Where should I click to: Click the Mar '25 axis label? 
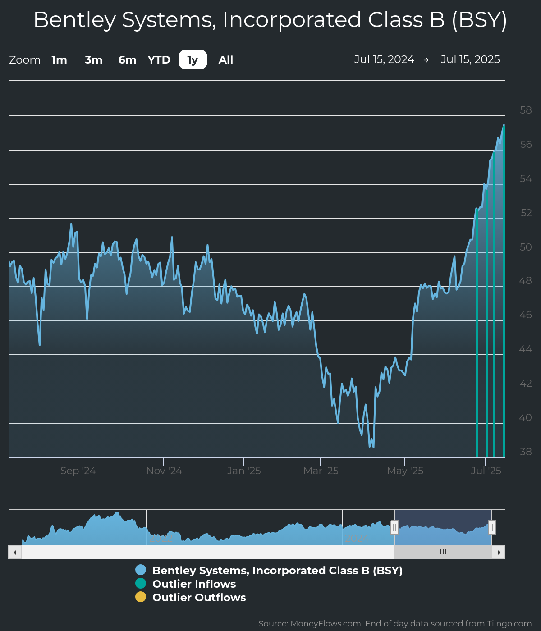(x=321, y=471)
